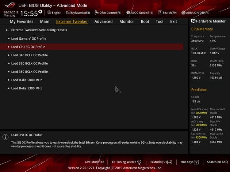Open the Advanced tab

coord(103,21)
